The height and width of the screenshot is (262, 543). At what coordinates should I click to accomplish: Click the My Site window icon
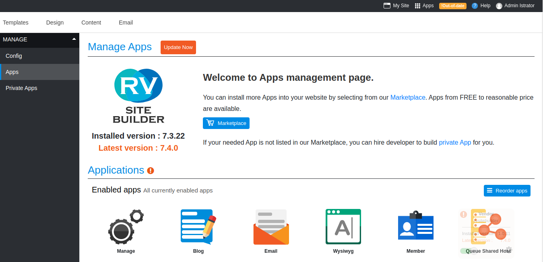(387, 6)
